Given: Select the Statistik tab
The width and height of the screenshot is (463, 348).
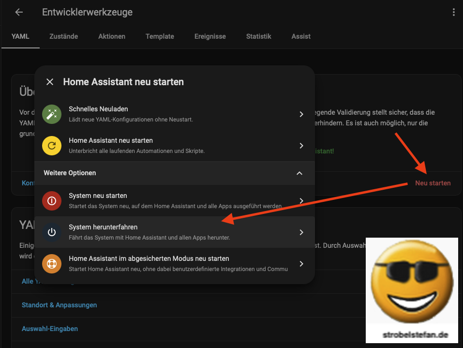Looking at the screenshot, I should coord(259,36).
